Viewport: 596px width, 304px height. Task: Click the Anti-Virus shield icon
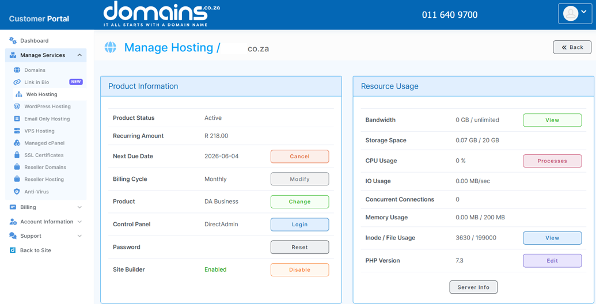tap(17, 192)
